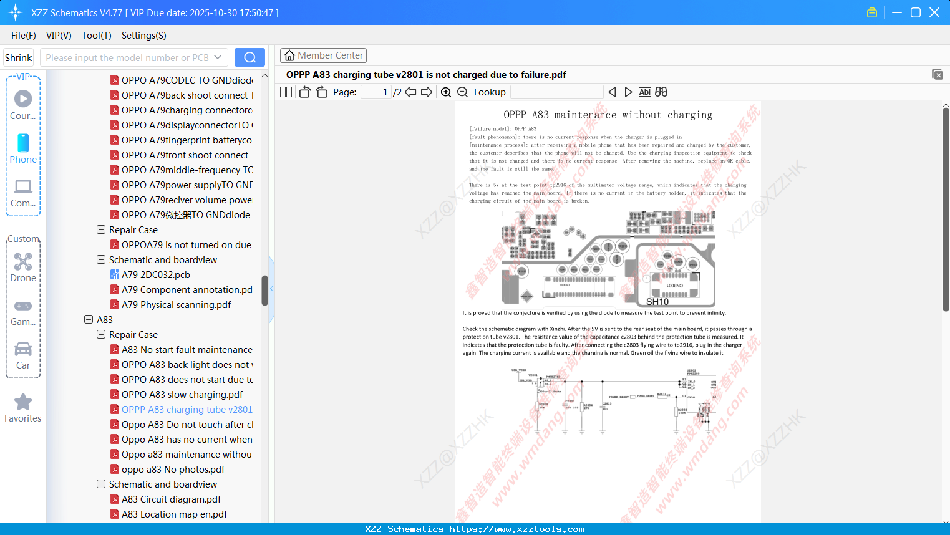The height and width of the screenshot is (535, 950).
Task: Click the tree panel scroll-up arrow
Action: [x=264, y=75]
